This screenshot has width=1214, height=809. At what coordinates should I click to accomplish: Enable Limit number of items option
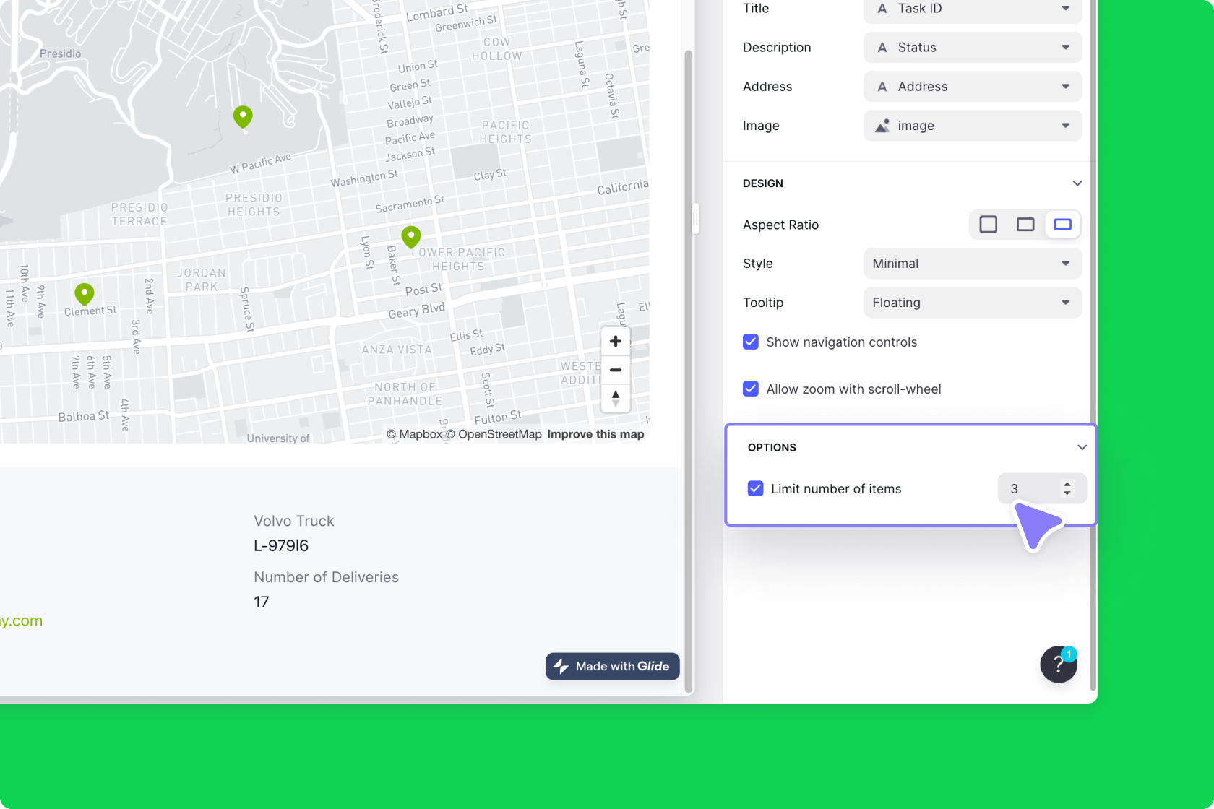click(755, 488)
